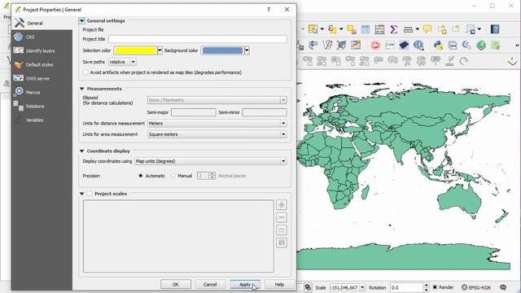
Task: Click the Python console icon
Action: pyautogui.click(x=438, y=45)
